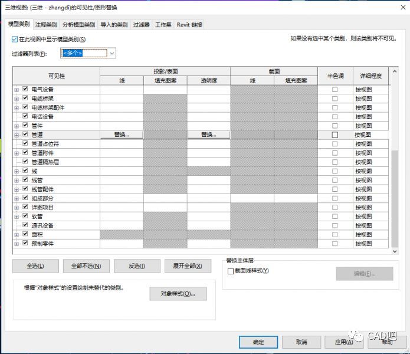
Task: Toggle 在此视图中显示模型类别 checkbox
Action: tap(15, 40)
